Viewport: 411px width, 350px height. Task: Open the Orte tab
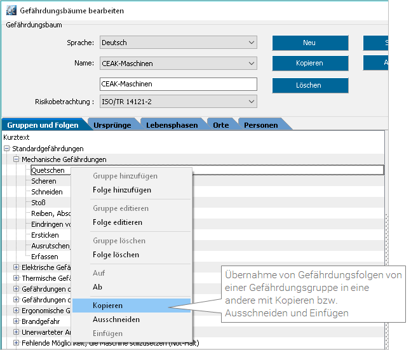(x=220, y=125)
